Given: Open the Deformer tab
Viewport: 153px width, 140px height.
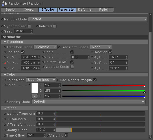Looking at the screenshot, I should 85,9.
